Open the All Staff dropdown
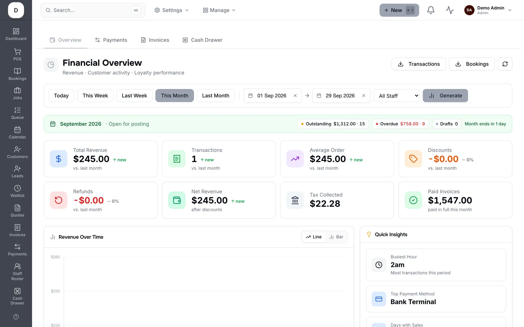Image resolution: width=524 pixels, height=327 pixels. [397, 95]
